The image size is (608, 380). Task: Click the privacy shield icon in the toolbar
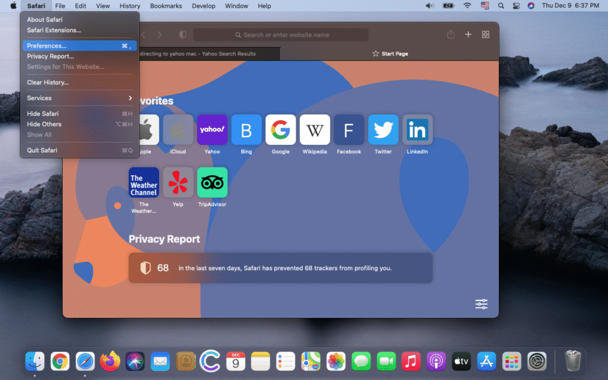pyautogui.click(x=182, y=34)
